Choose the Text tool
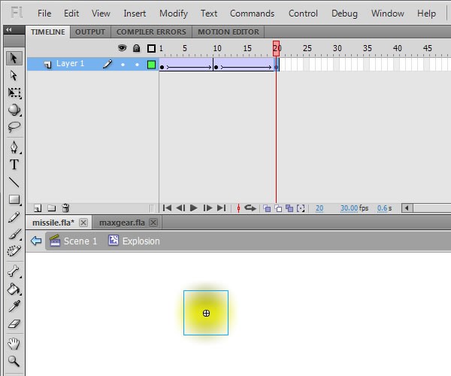Image resolution: width=451 pixels, height=376 pixels. pyautogui.click(x=14, y=165)
